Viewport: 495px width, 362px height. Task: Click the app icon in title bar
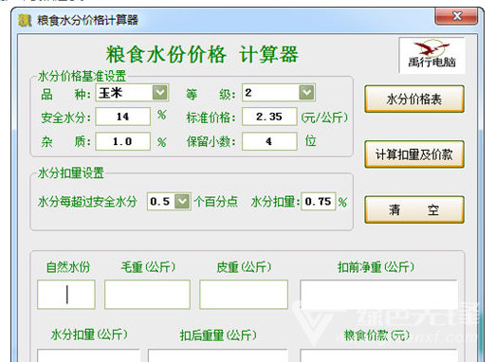click(x=25, y=21)
